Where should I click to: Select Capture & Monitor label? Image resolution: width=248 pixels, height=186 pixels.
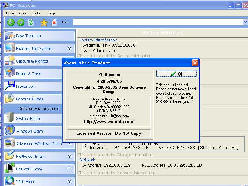pyautogui.click(x=32, y=61)
